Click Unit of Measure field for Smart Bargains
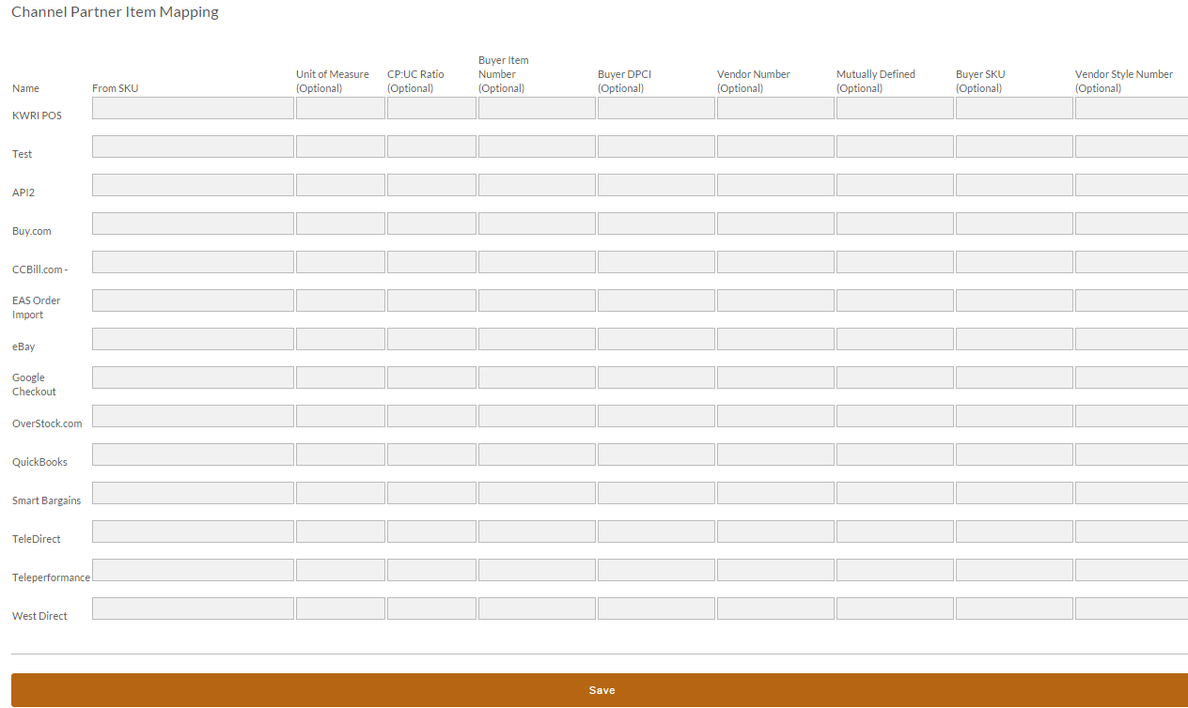The width and height of the screenshot is (1188, 708). tap(340, 493)
